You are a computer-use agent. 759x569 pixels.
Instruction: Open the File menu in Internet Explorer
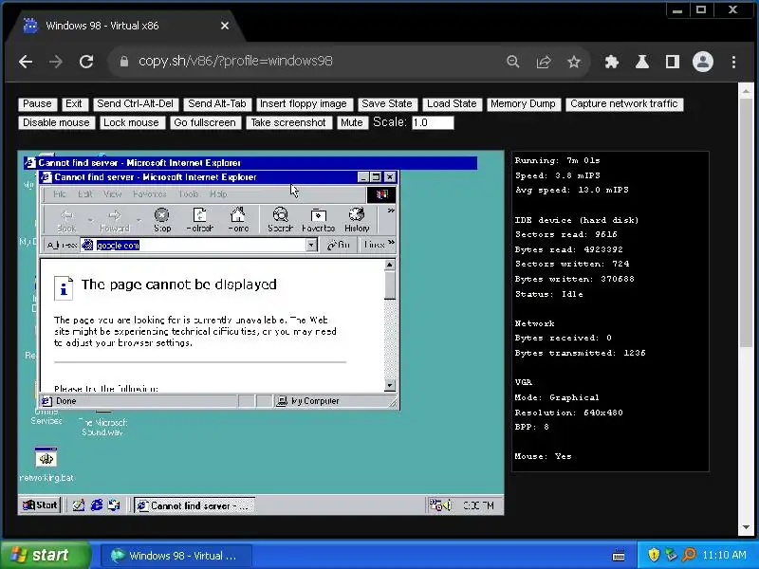click(60, 194)
